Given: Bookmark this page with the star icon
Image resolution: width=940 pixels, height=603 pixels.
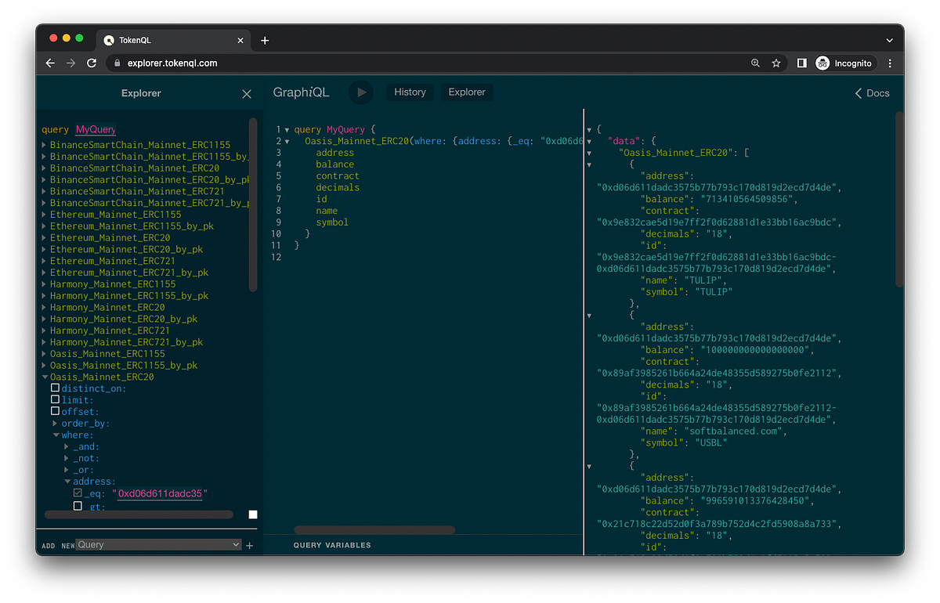Looking at the screenshot, I should pyautogui.click(x=776, y=63).
